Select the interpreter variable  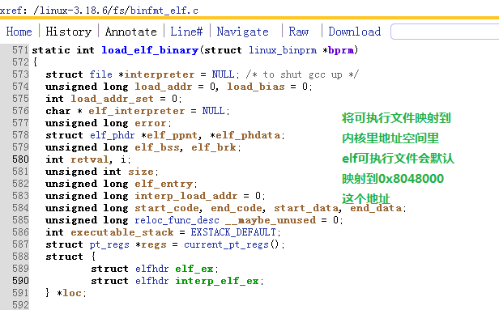coord(160,74)
